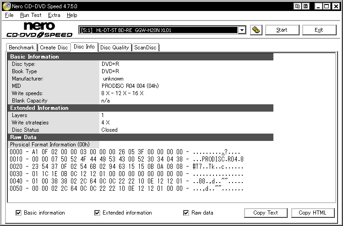Viewport: 343px width, 226px height.
Task: Click the raw data row starting 0040
Action: click(127, 181)
